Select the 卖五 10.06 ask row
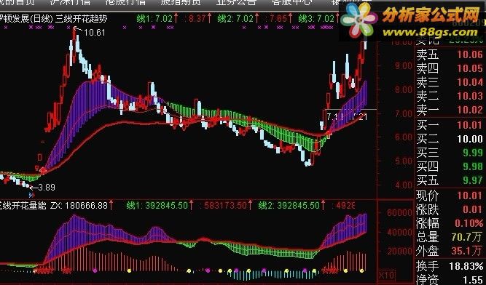Screen dimensions: 486x285 pyautogui.click(x=450, y=55)
